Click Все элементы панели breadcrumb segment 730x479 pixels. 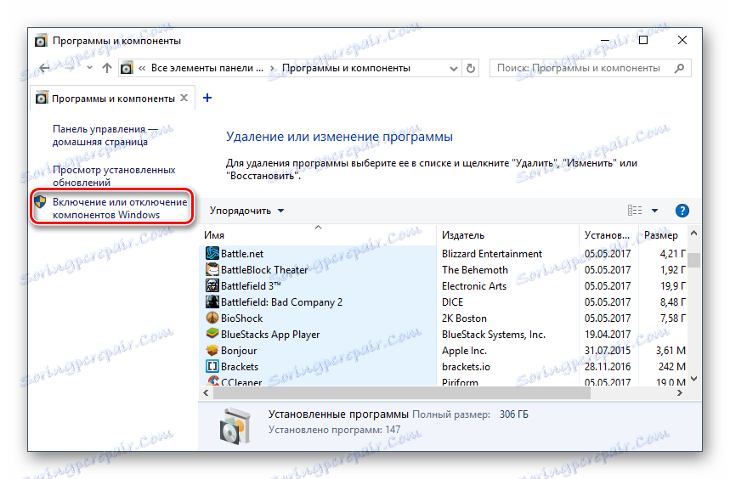point(207,68)
